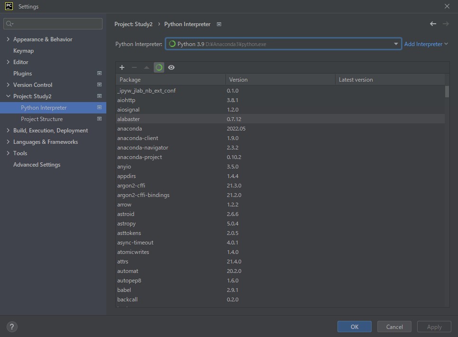Select the async-timeout package row
The width and height of the screenshot is (458, 337).
click(x=280, y=243)
